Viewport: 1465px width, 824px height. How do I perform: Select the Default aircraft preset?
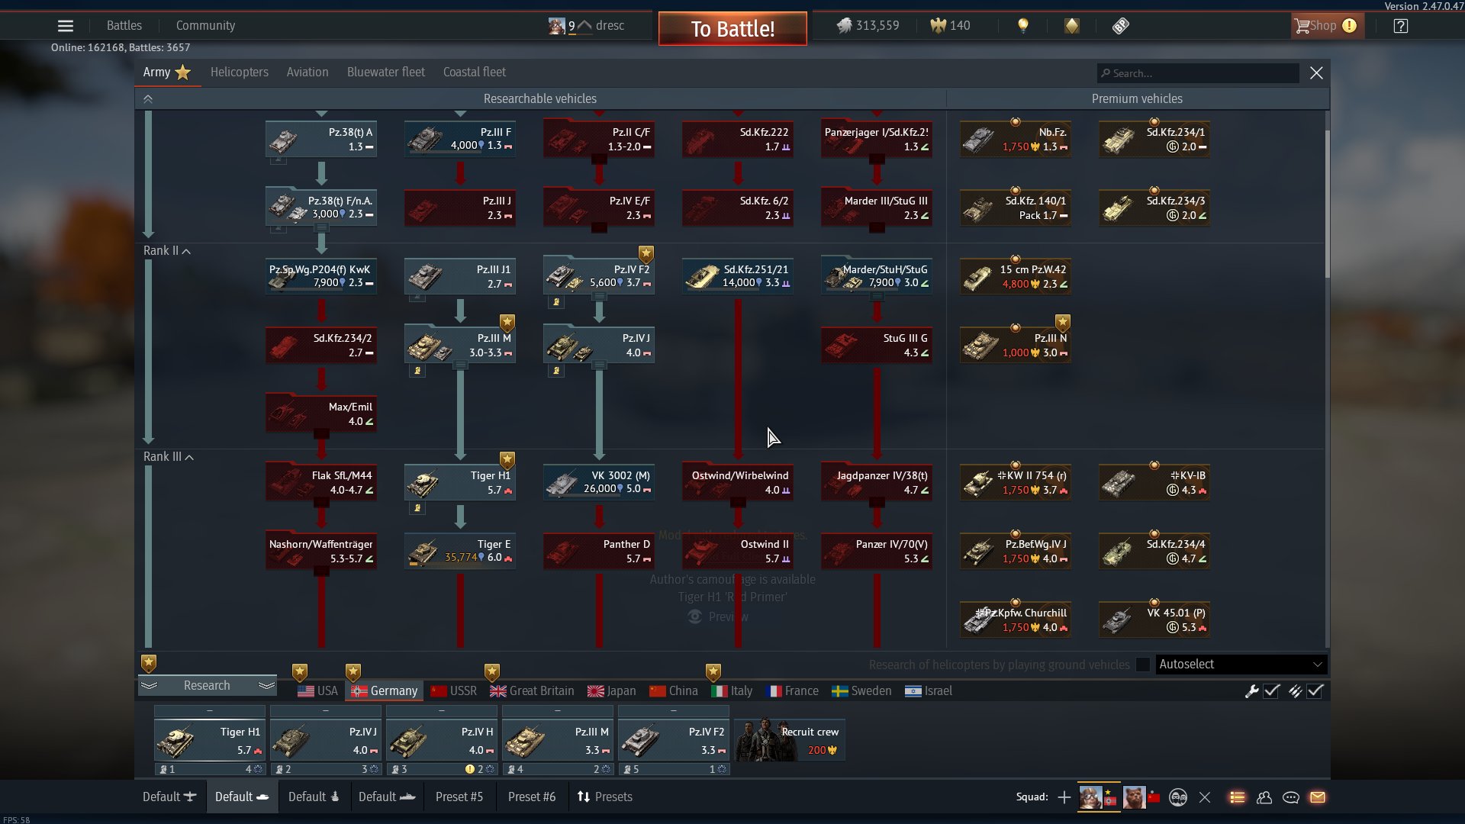point(169,797)
